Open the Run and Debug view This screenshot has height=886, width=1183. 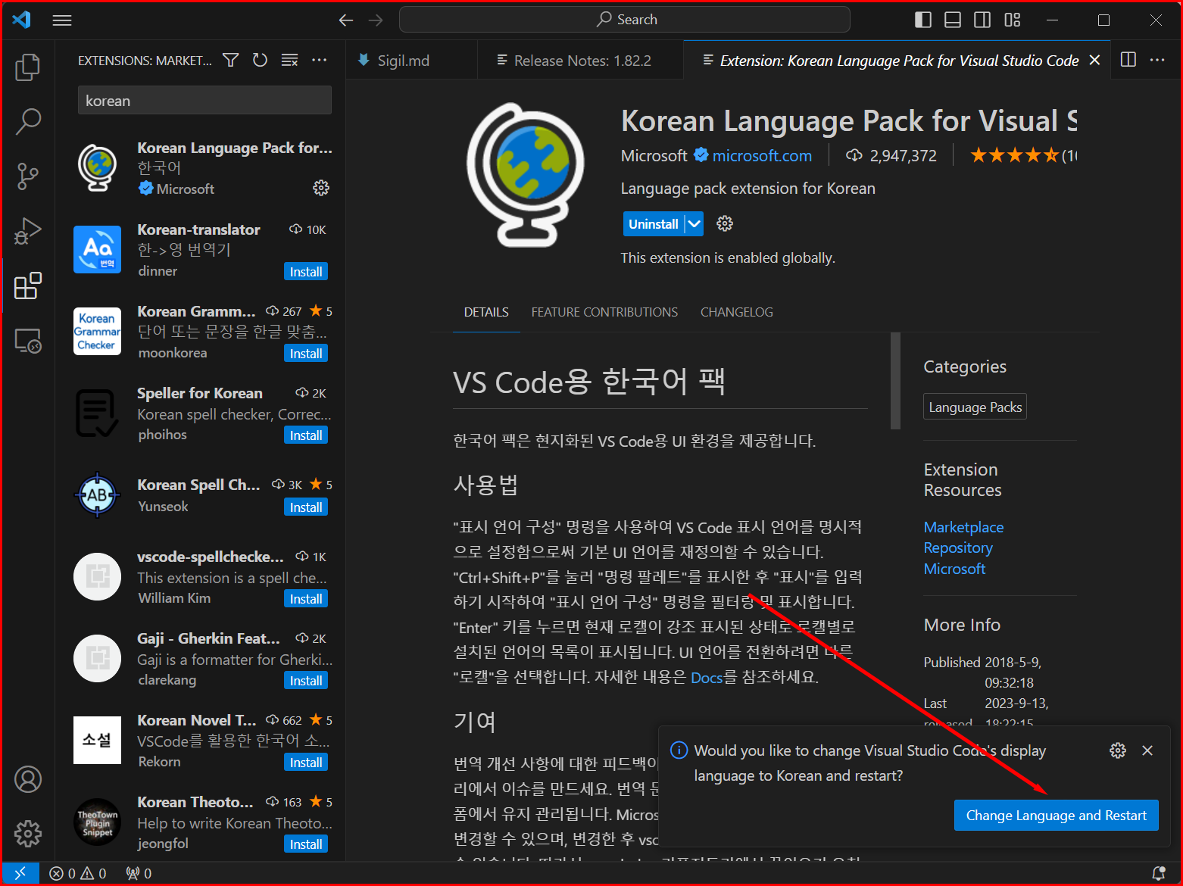tap(27, 231)
